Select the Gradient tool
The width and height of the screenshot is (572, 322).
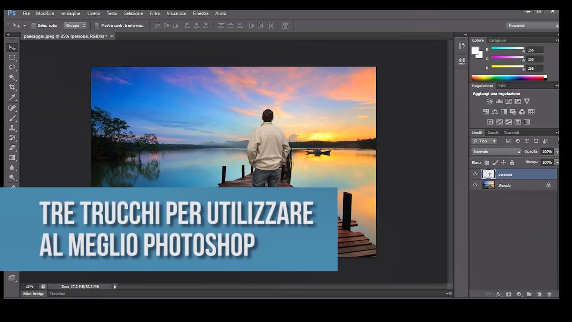(x=12, y=157)
